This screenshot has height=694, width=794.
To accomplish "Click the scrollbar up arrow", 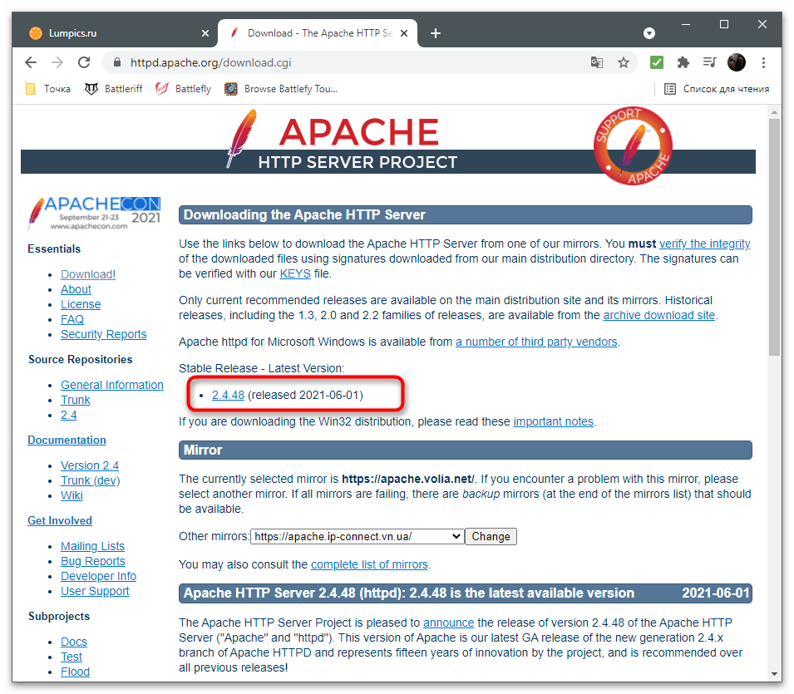I will tap(774, 111).
